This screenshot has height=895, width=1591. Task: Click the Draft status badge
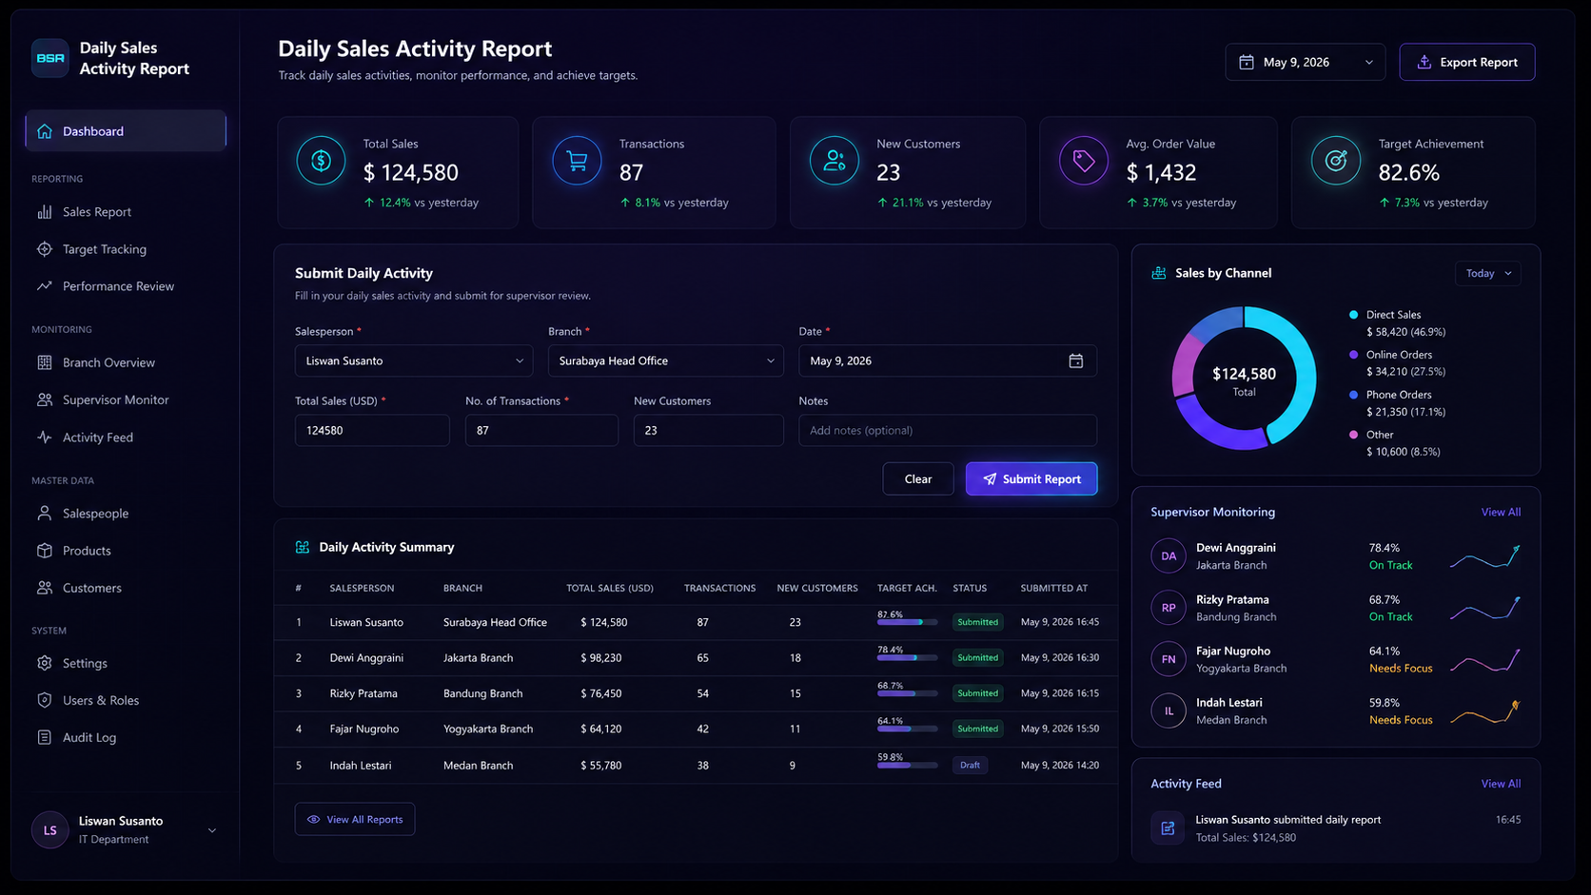click(x=970, y=765)
